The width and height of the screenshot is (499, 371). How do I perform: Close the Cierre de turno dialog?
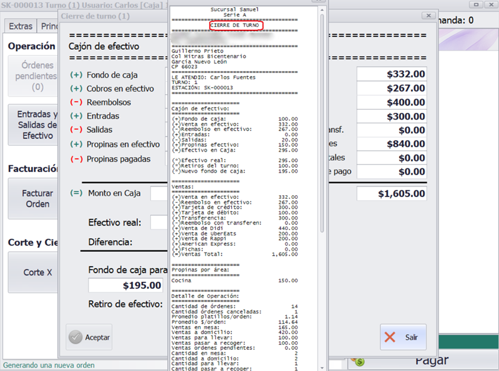click(x=429, y=15)
